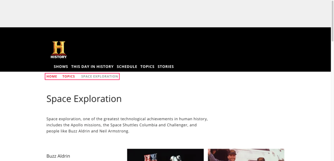Image resolution: width=334 pixels, height=161 pixels.
Task: Select the gray Space Exploration breadcrumb
Action: pos(99,76)
